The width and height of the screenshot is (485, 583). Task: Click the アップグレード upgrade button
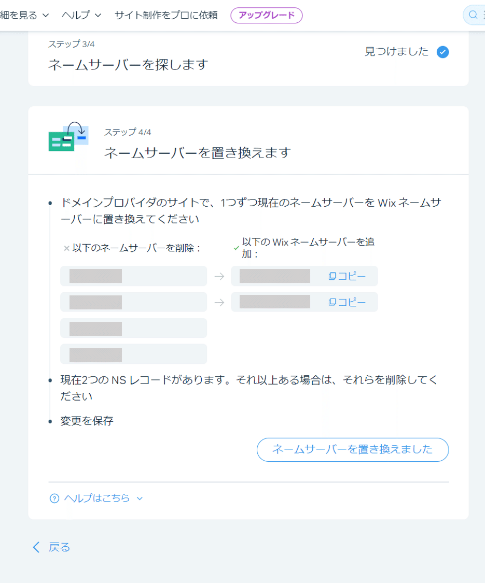pyautogui.click(x=267, y=15)
